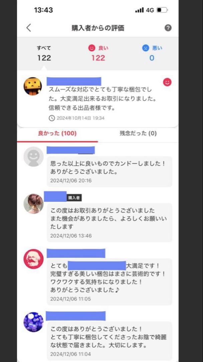
Task: Click the red smiley on the featured review
Action: pyautogui.click(x=167, y=82)
